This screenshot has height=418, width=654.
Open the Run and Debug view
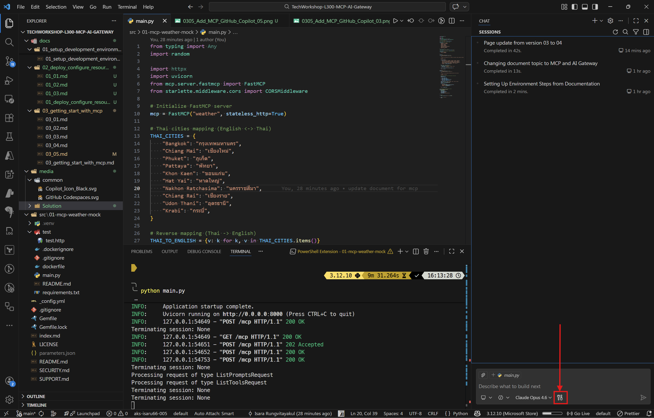pos(9,80)
